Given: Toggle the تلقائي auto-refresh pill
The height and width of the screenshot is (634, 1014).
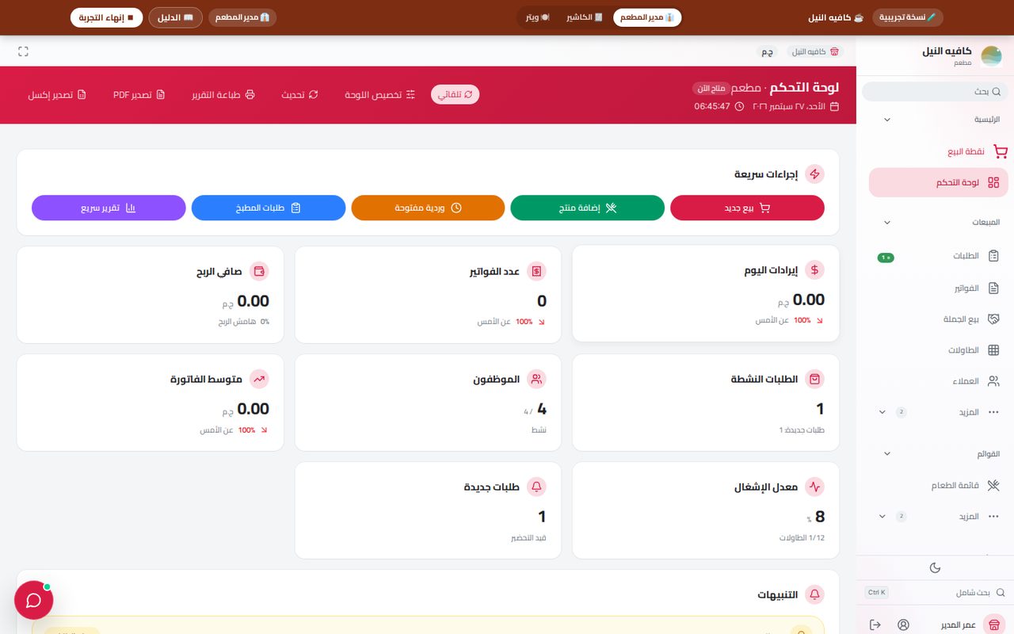Looking at the screenshot, I should click(456, 94).
